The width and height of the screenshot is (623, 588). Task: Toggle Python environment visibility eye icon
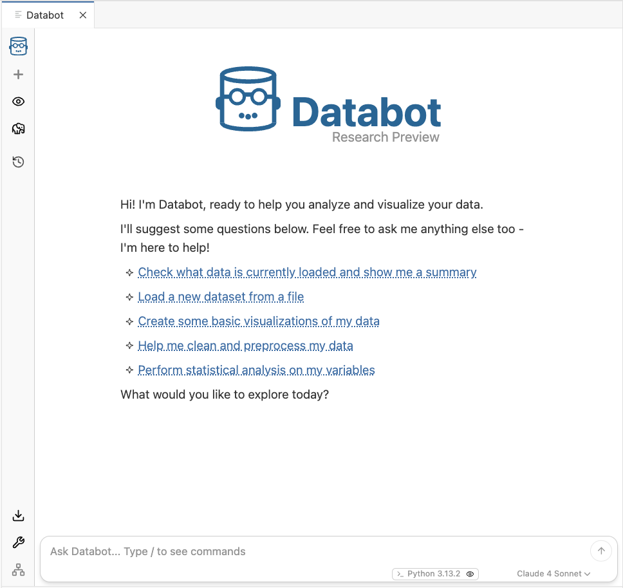(472, 574)
